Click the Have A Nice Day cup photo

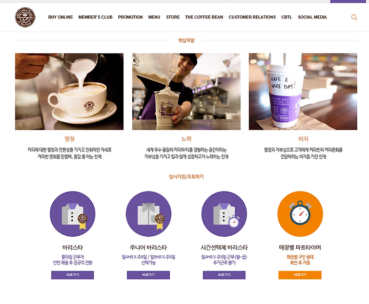coord(303,91)
